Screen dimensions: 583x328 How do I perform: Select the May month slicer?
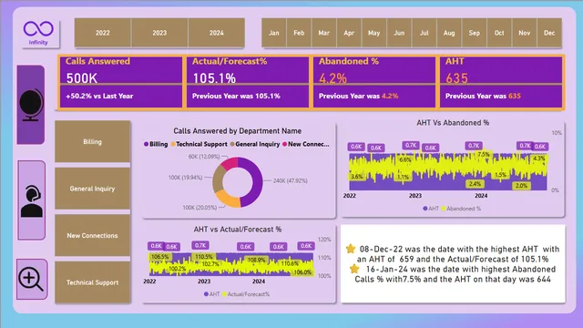tap(374, 33)
